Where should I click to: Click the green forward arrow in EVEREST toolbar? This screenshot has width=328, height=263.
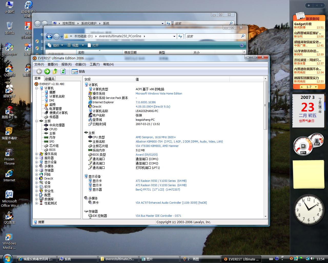47,71
